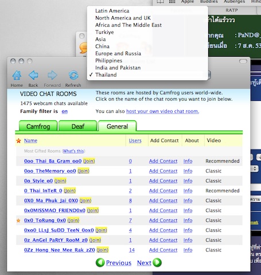Open room 0xo0_LLsJ_SuDD_TeeN_0ox0
Viewport: 261px width, 275px height.
(59, 230)
